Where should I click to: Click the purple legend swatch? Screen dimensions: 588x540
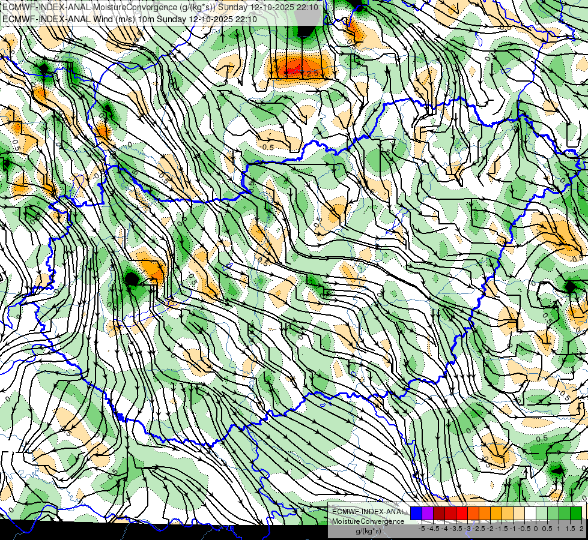point(428,514)
